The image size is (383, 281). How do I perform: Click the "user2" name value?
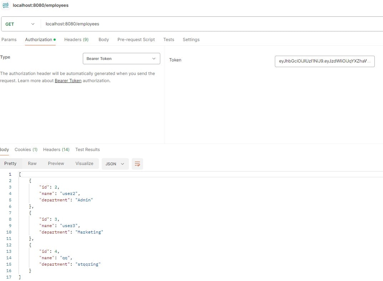(x=69, y=194)
